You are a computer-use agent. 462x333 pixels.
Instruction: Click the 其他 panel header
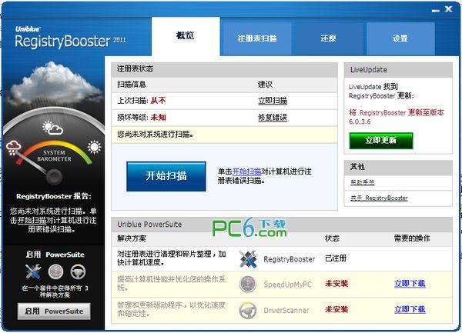pos(398,168)
